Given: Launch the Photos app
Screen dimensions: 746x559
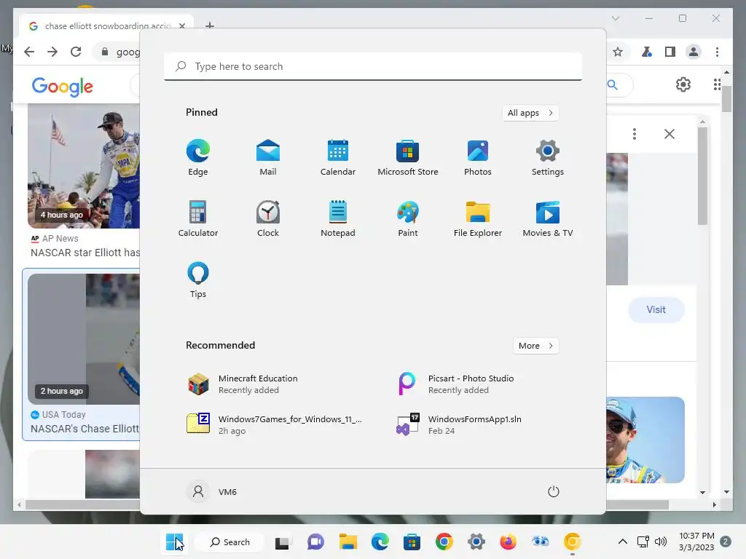Looking at the screenshot, I should 478,158.
